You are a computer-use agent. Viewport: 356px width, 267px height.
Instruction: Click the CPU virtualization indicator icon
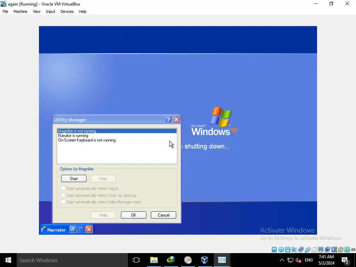pos(333,250)
